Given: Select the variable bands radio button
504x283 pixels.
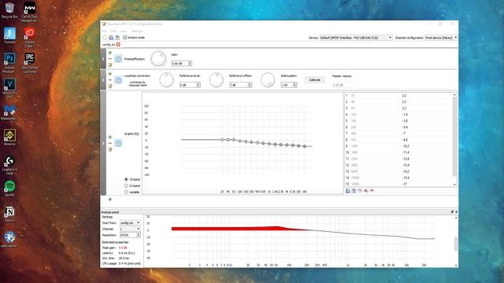Looking at the screenshot, I should click(126, 192).
